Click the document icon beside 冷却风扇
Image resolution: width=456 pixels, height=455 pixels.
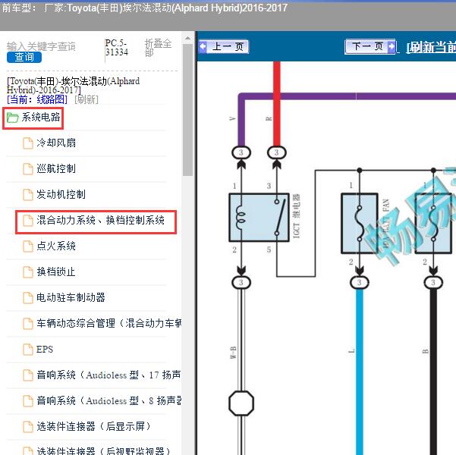click(28, 143)
